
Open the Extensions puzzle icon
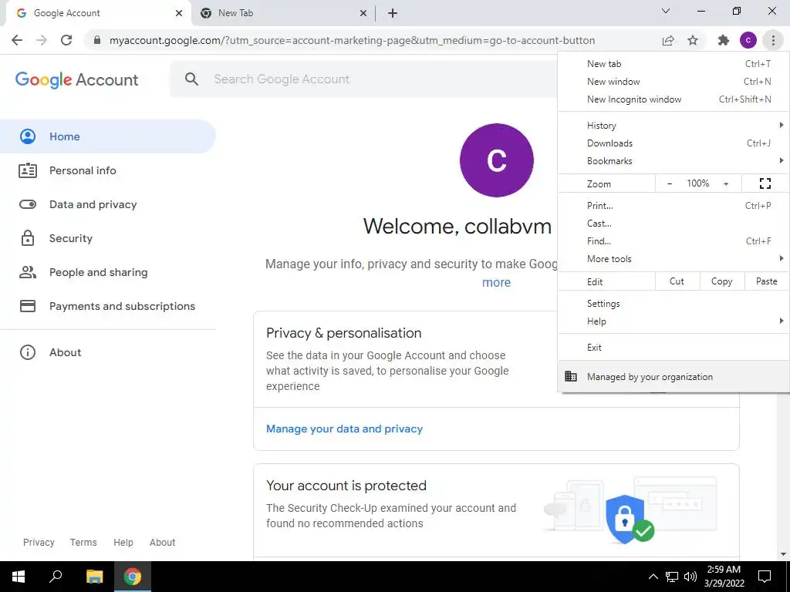click(724, 40)
